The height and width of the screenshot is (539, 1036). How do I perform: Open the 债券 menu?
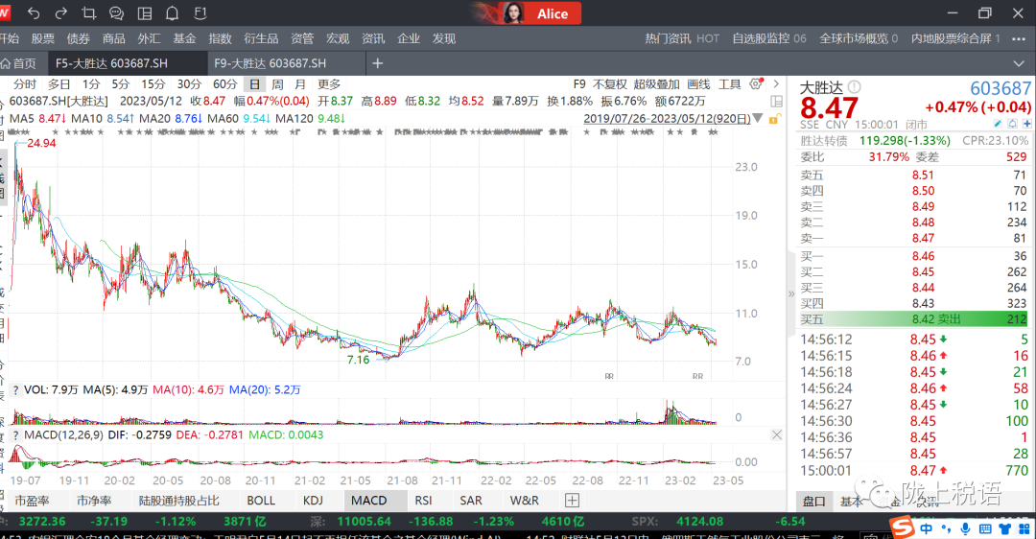78,38
